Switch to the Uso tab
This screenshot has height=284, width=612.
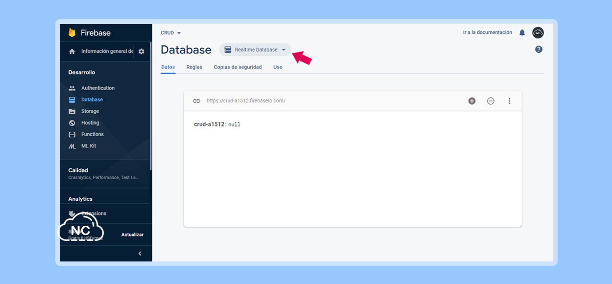point(278,67)
